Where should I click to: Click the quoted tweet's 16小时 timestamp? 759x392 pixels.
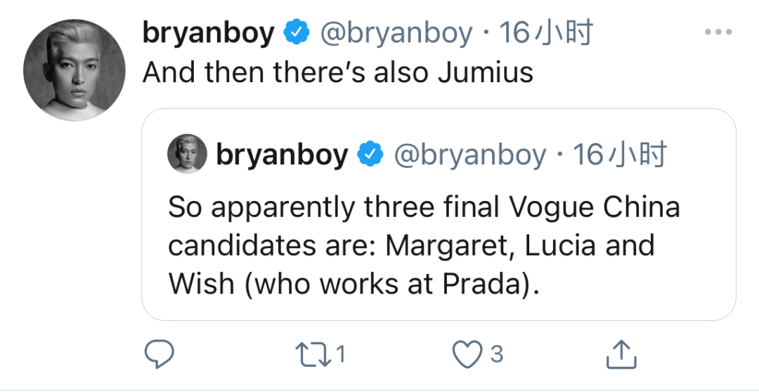click(x=621, y=155)
